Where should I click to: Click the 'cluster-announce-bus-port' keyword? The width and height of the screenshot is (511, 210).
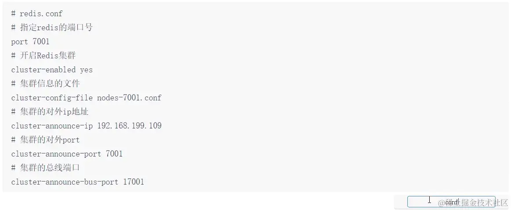pos(65,182)
